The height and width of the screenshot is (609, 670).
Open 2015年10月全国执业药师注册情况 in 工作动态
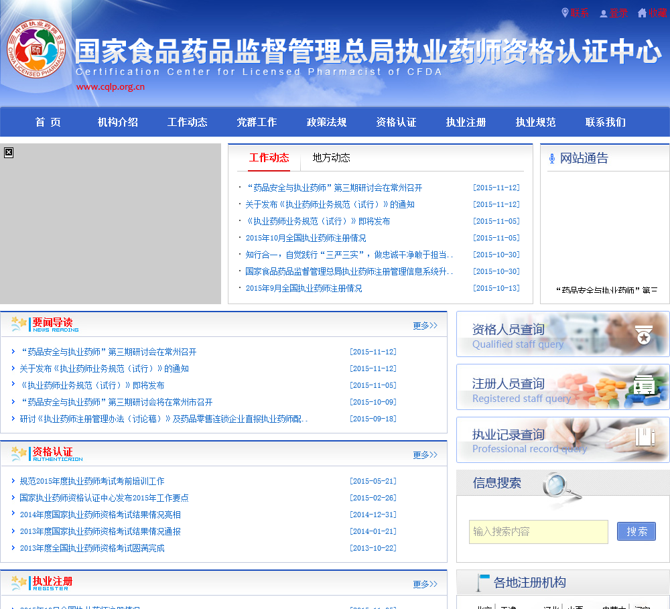click(x=306, y=238)
